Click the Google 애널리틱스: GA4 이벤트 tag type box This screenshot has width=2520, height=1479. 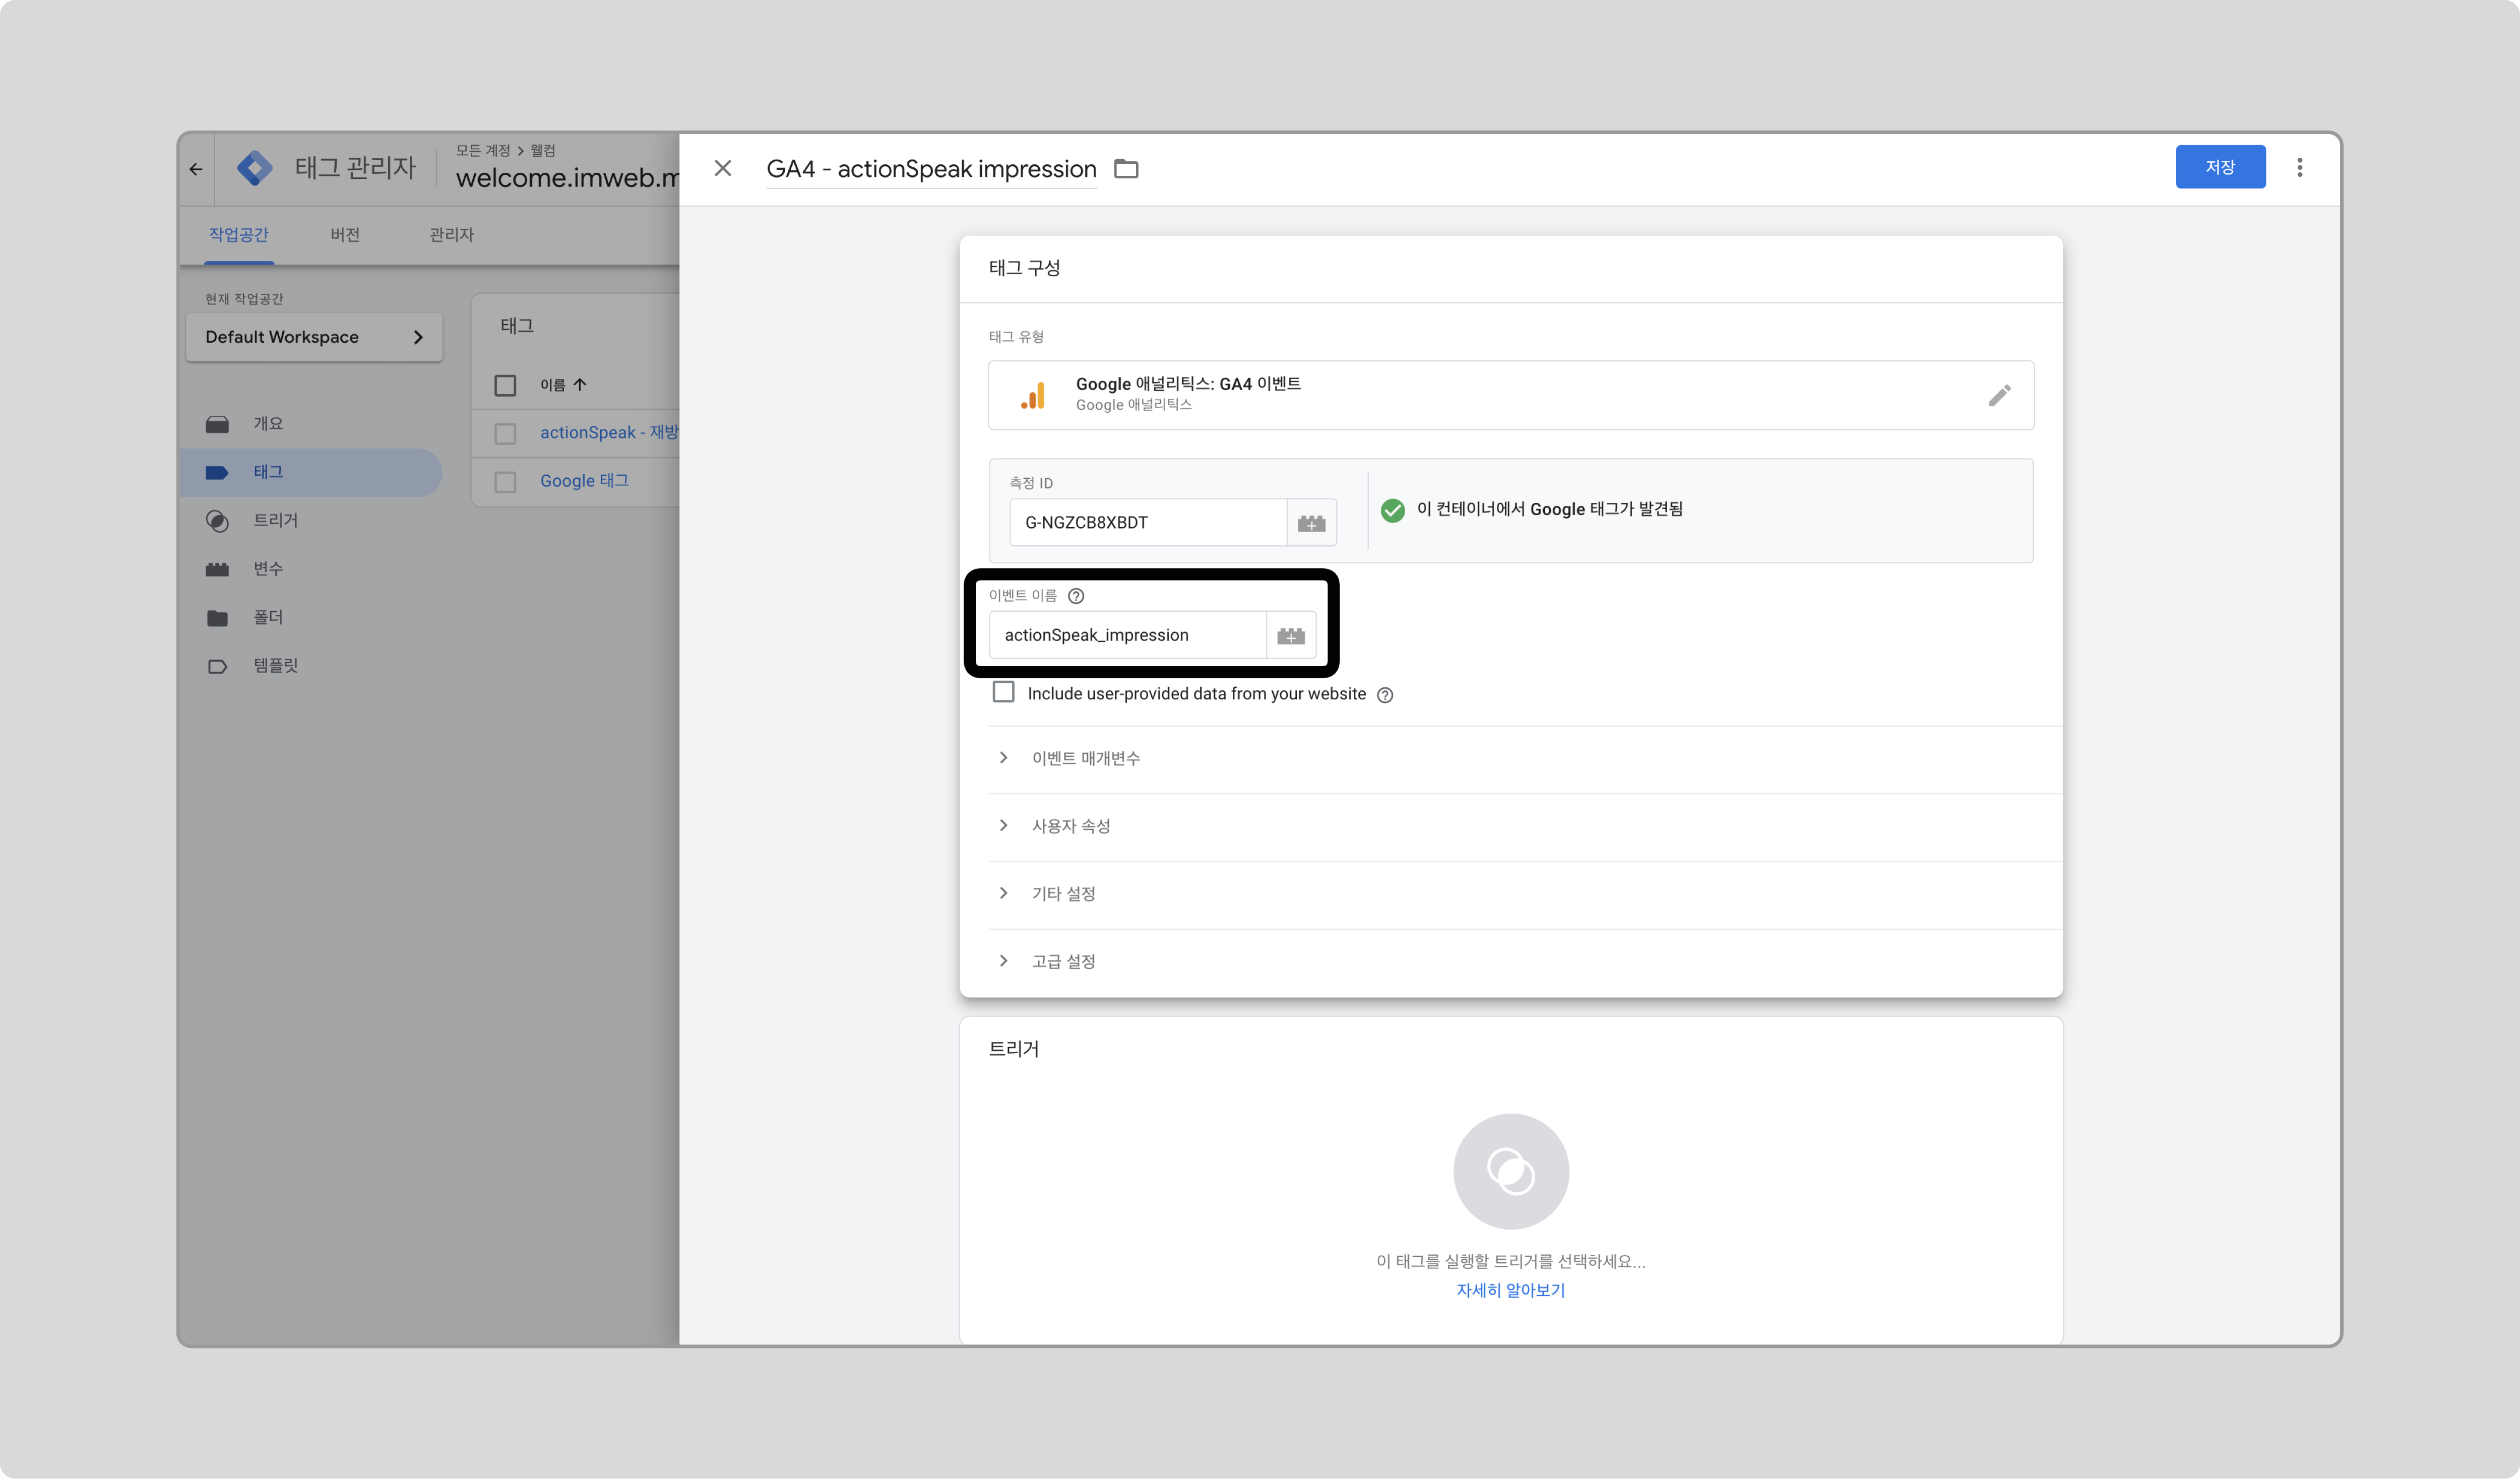(x=1511, y=395)
